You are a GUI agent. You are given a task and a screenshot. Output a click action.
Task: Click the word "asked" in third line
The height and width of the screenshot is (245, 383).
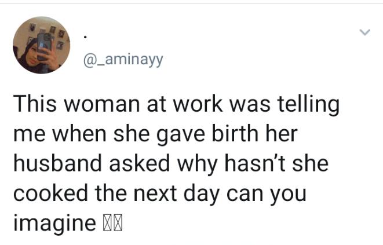(140, 163)
